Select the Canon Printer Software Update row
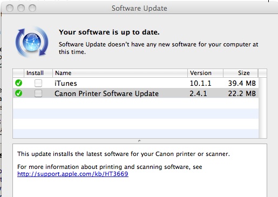 (x=135, y=93)
